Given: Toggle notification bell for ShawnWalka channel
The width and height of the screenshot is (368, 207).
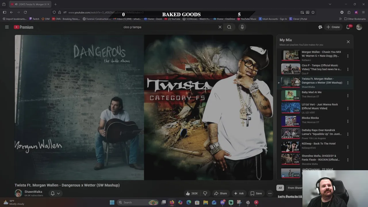Looking at the screenshot, I should coord(55,193).
